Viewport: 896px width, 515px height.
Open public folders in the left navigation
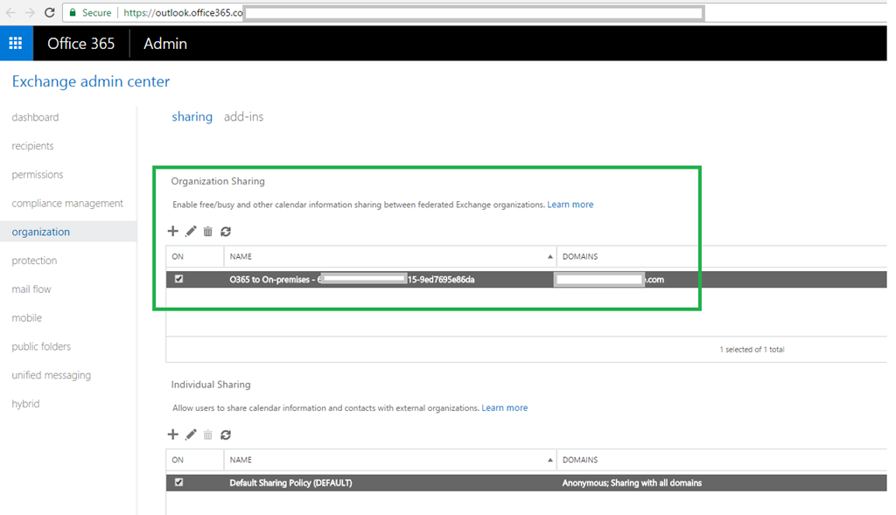click(41, 346)
